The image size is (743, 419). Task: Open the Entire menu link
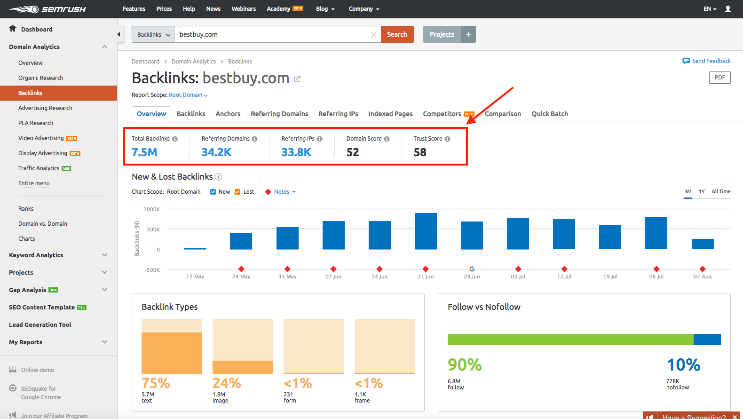tap(34, 183)
